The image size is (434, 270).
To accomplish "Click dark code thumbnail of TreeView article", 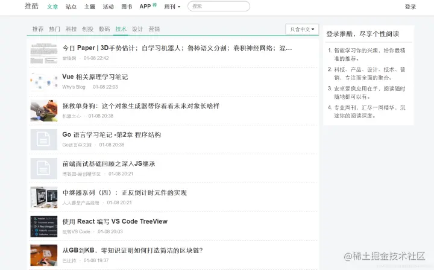I will (44, 226).
